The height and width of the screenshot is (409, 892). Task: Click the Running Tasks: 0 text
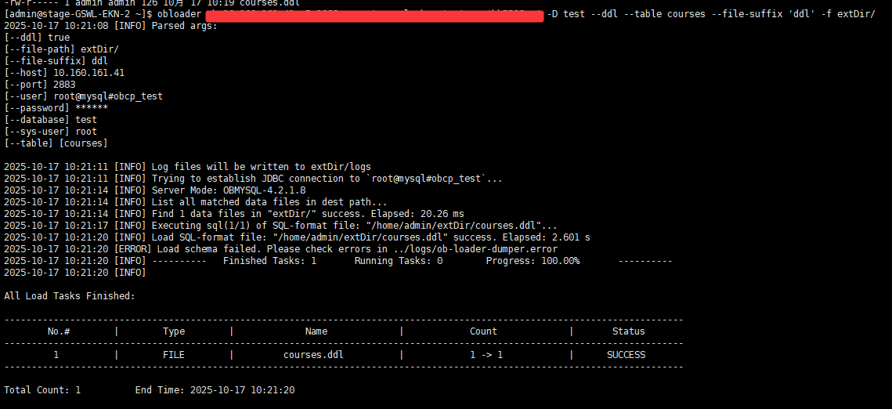pos(398,261)
